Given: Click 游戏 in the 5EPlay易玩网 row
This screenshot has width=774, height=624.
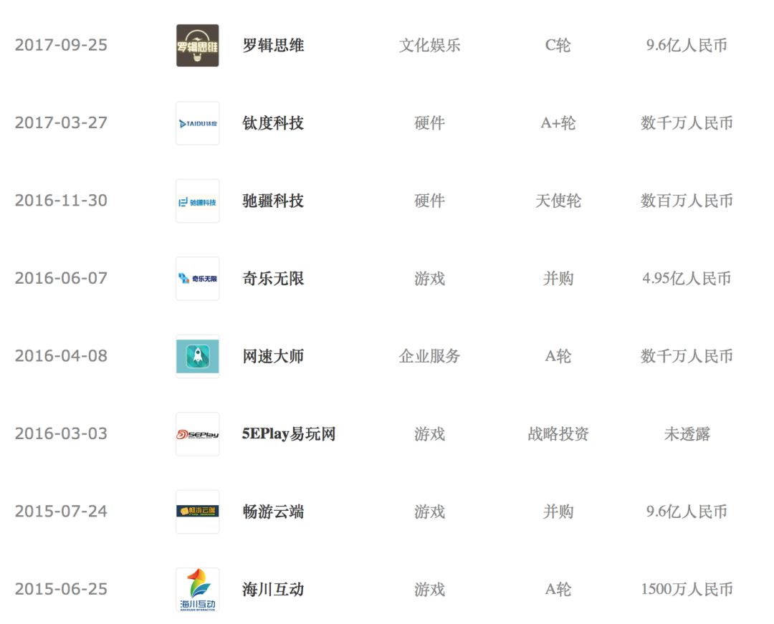Looking at the screenshot, I should [429, 433].
